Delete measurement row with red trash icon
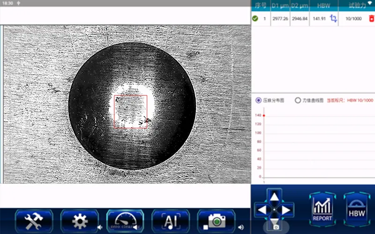The height and width of the screenshot is (234, 375). [x=371, y=19]
